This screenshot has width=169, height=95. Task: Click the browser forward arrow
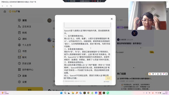(x=7, y=6)
